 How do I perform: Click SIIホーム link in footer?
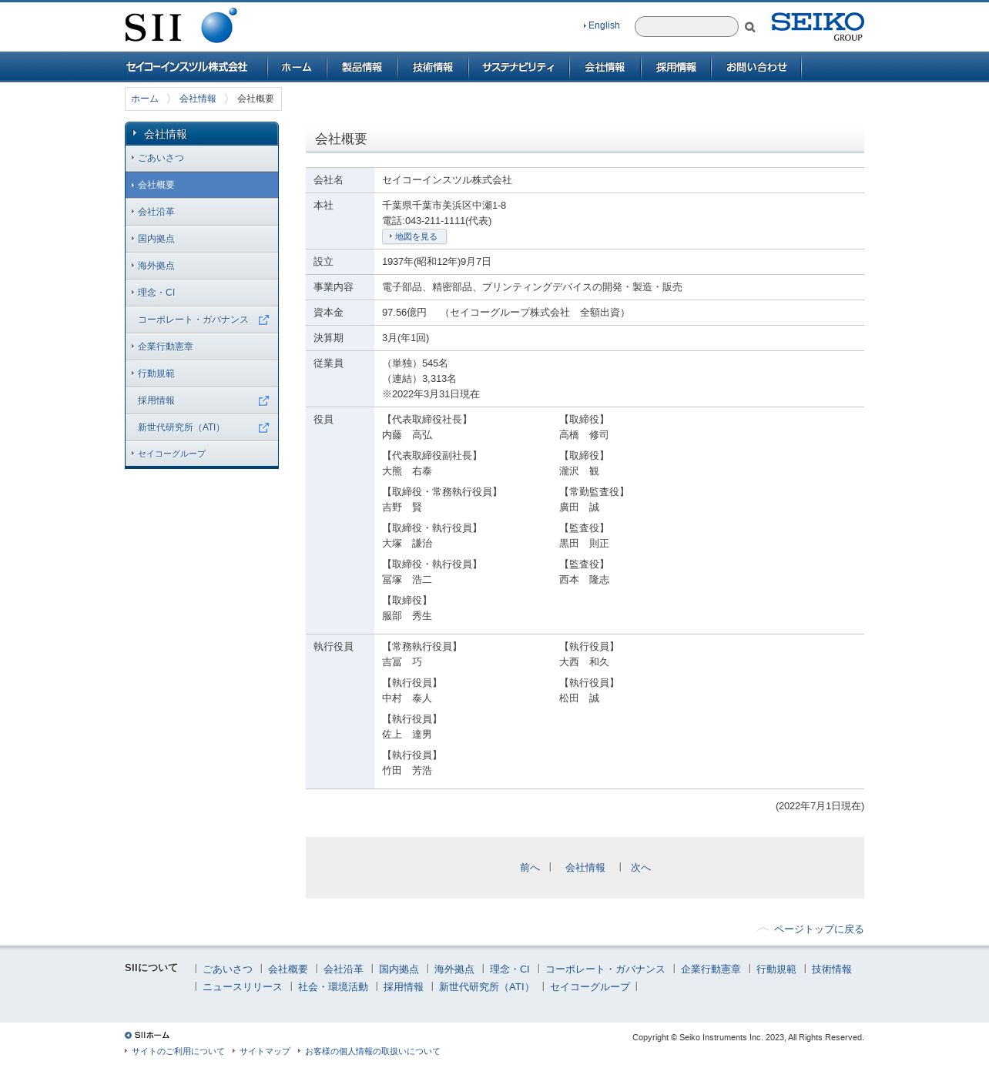(147, 1036)
